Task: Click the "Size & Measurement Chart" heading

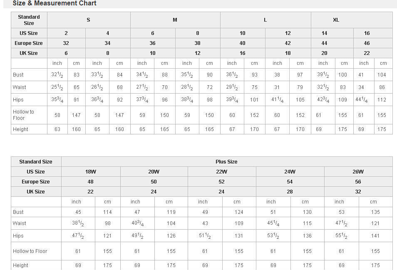Action: click(55, 3)
